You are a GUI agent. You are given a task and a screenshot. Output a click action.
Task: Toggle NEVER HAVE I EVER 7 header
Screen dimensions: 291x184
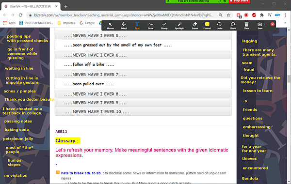143,75
